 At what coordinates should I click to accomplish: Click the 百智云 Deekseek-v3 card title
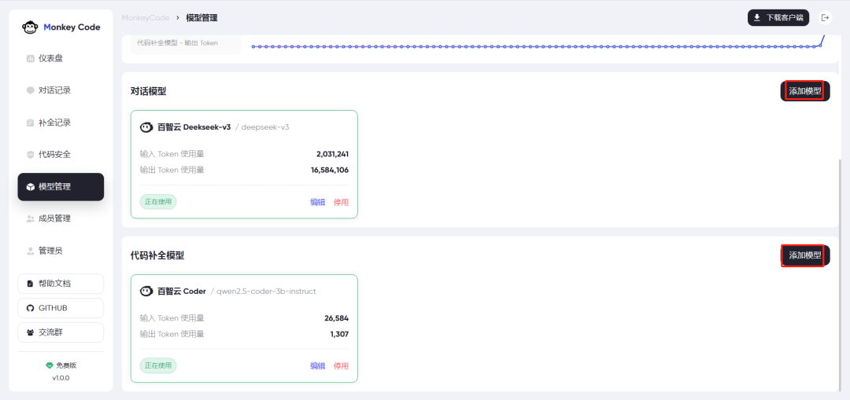(x=194, y=128)
